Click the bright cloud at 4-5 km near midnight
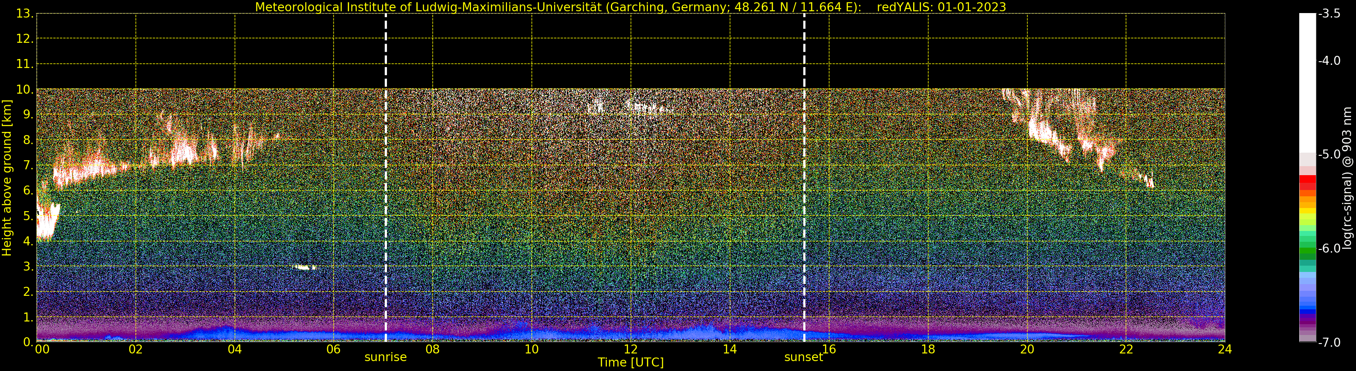The image size is (1356, 371). (x=46, y=221)
